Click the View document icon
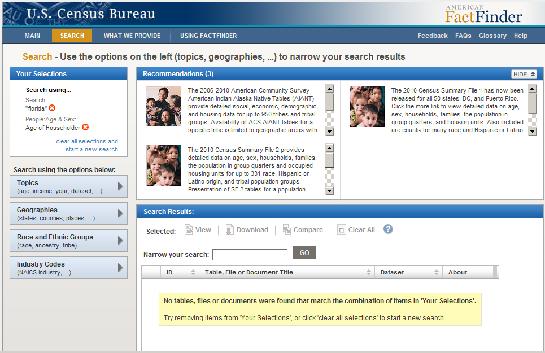545x353 pixels. pyautogui.click(x=189, y=230)
